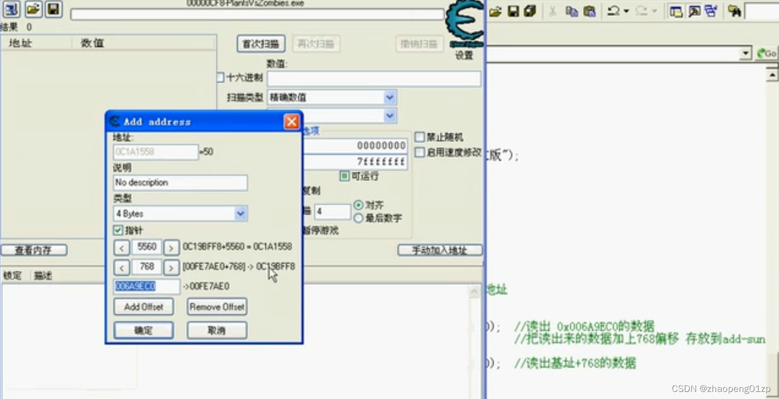
Task: Decrease the 5560 offset with left arrow
Action: tap(122, 248)
